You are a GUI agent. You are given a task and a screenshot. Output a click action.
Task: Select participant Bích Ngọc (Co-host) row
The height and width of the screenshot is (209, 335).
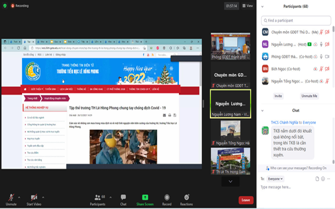click(x=296, y=69)
